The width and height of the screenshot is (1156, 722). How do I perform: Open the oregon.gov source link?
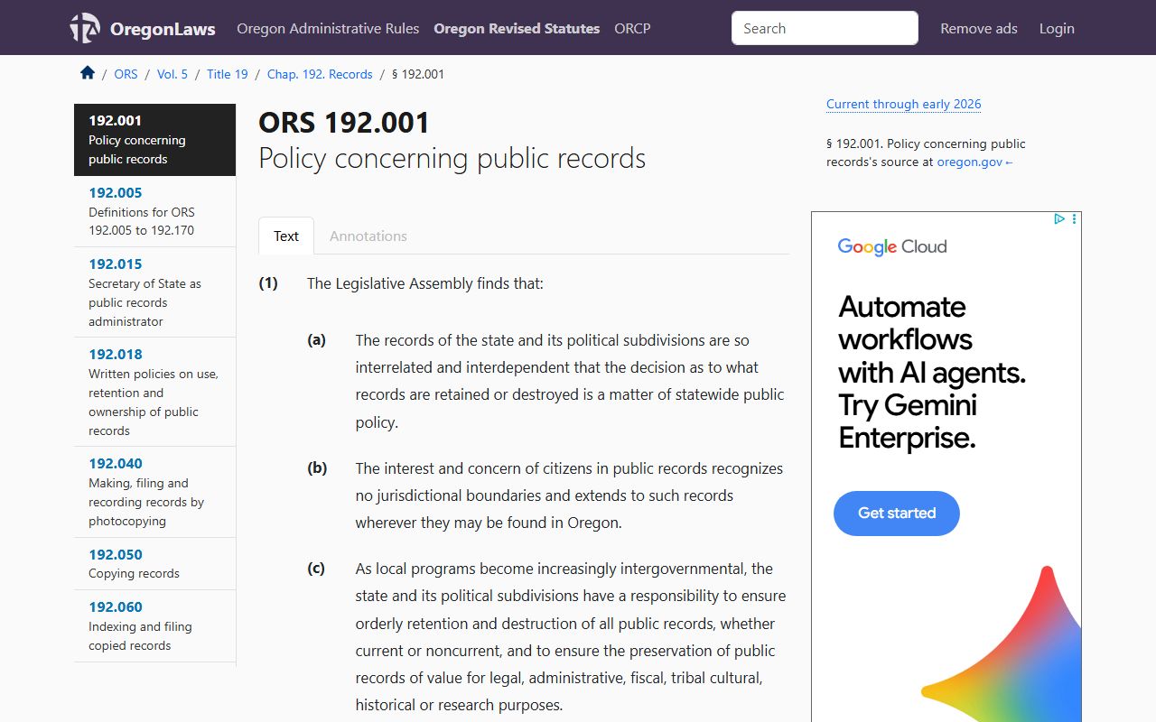(x=975, y=162)
